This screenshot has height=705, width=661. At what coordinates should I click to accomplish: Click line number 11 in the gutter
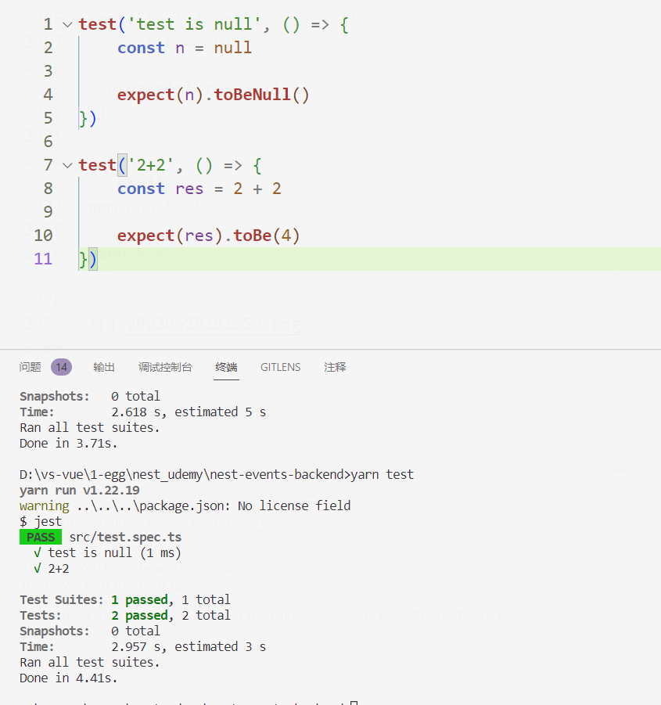[x=43, y=259]
